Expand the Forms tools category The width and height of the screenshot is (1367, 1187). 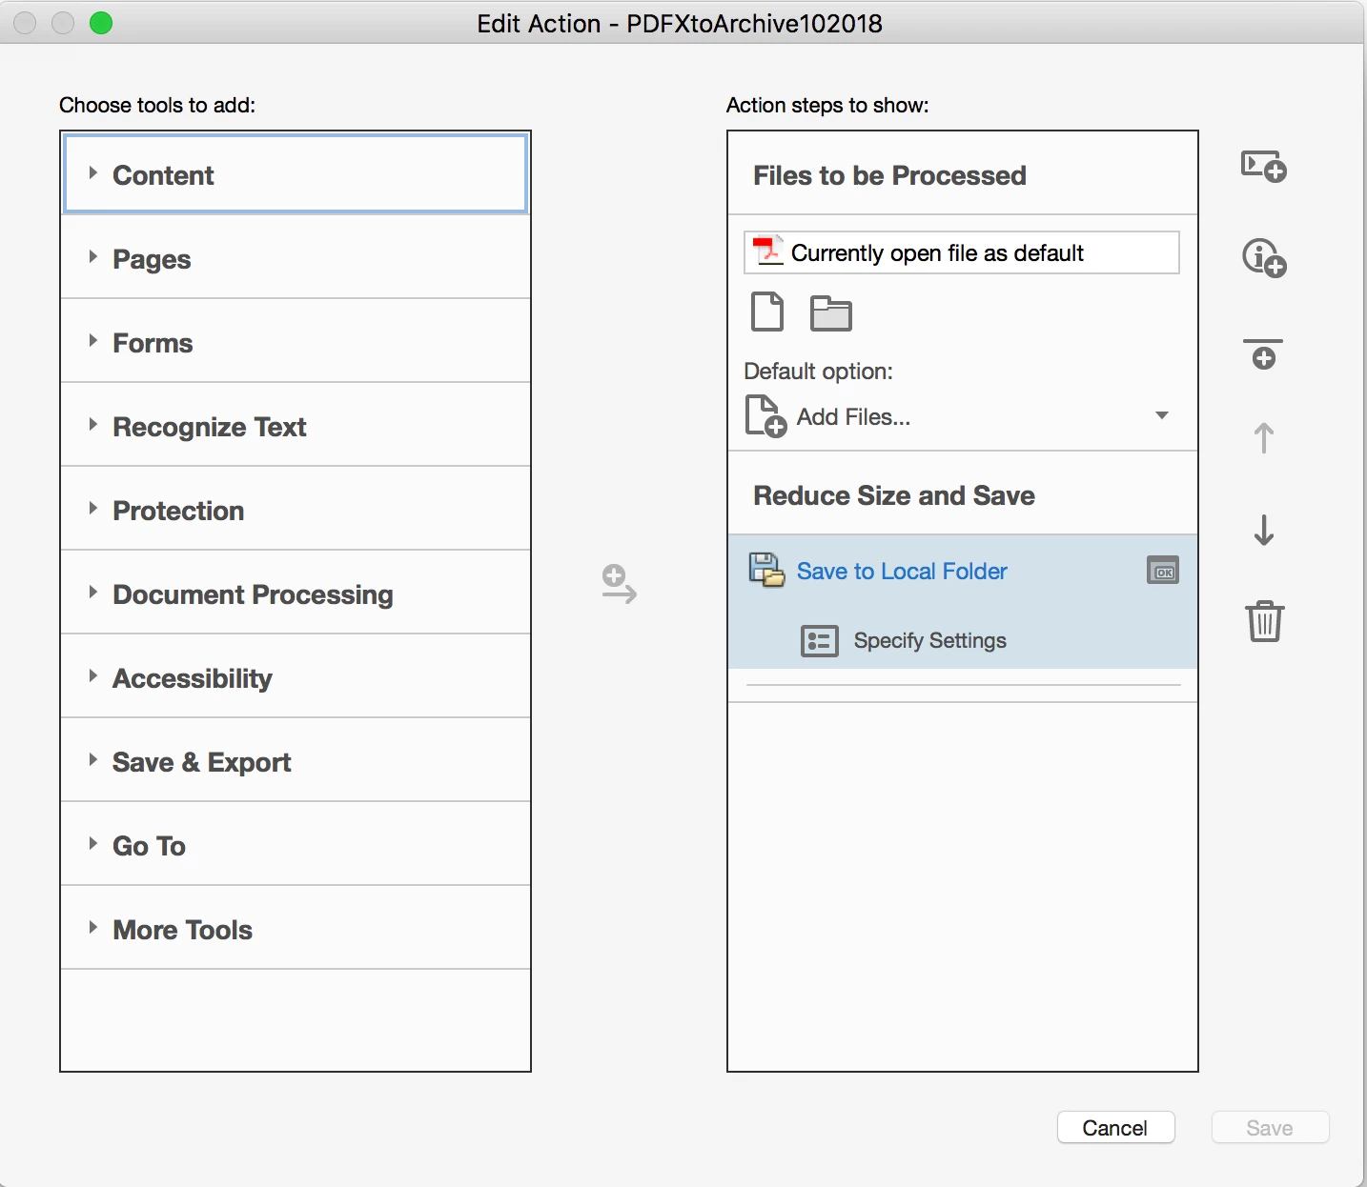point(296,341)
